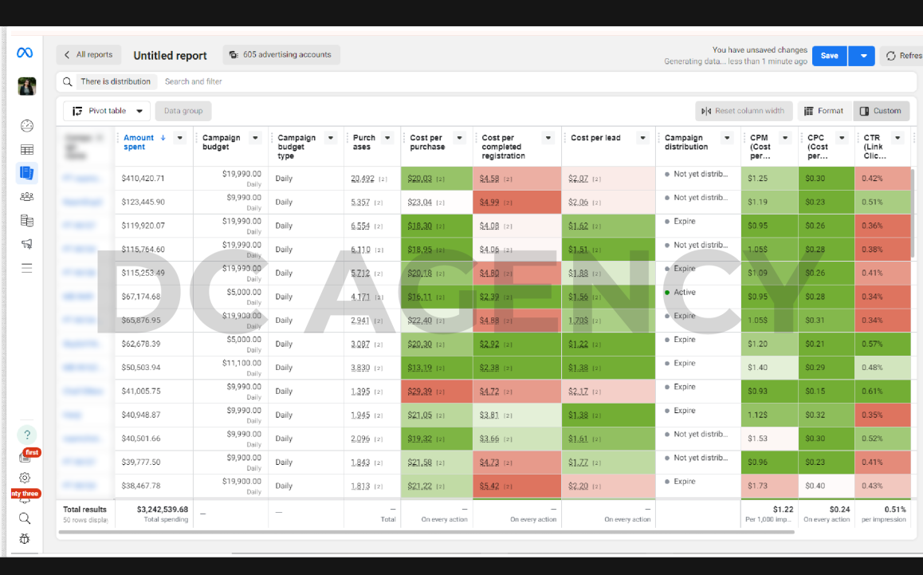Image resolution: width=923 pixels, height=575 pixels.
Task: Open the help question mark icon
Action: (x=26, y=435)
